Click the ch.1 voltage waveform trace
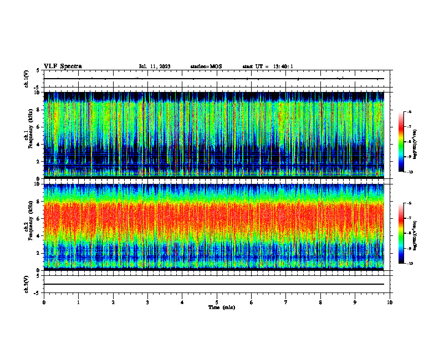The height and width of the screenshot is (339, 439). (x=214, y=79)
